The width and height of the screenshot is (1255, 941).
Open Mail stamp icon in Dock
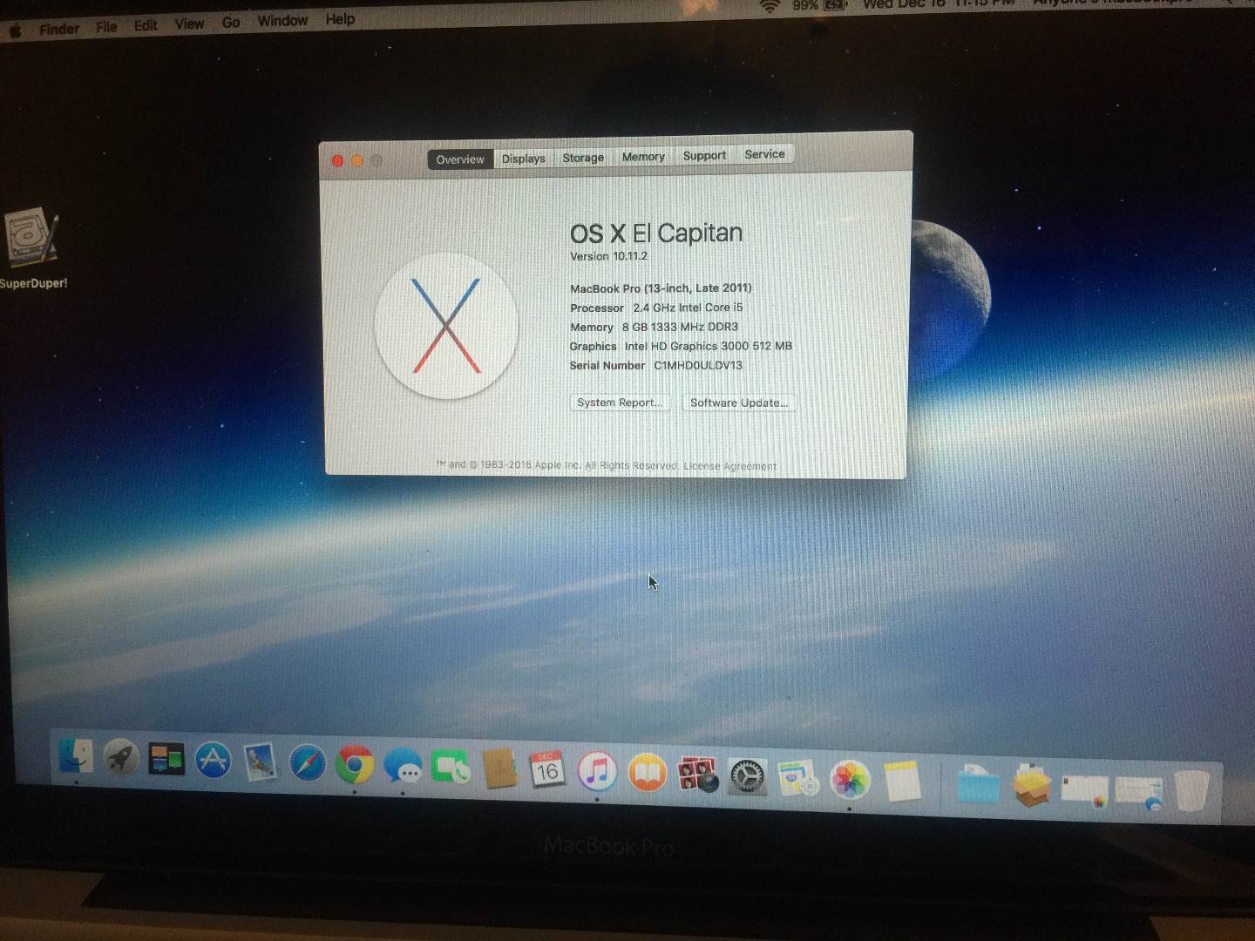[260, 762]
